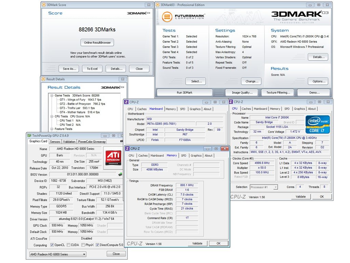
Task: Click OK in the CPU-Z processor window
Action: click(x=322, y=197)
